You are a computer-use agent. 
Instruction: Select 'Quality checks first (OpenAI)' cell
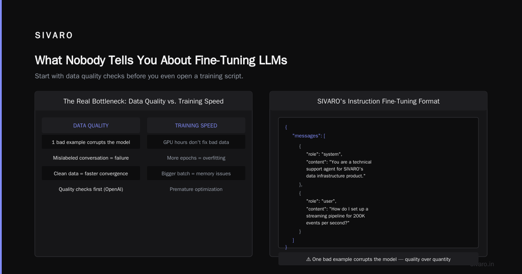pos(91,189)
